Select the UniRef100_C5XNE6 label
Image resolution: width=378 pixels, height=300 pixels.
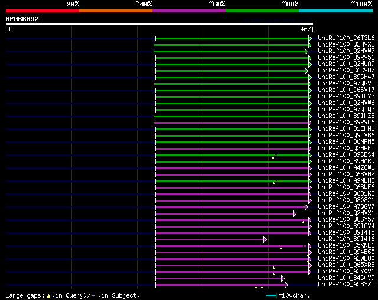346,246
